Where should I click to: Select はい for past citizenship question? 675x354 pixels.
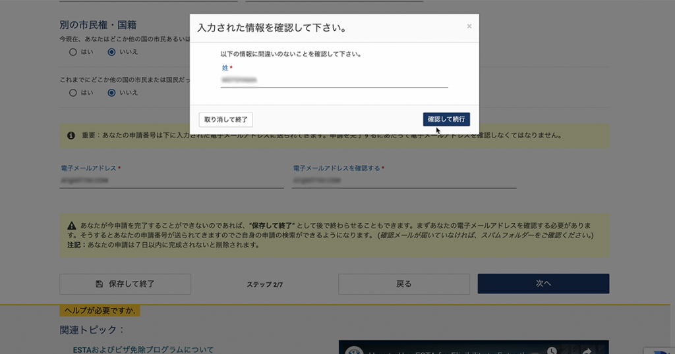point(73,93)
